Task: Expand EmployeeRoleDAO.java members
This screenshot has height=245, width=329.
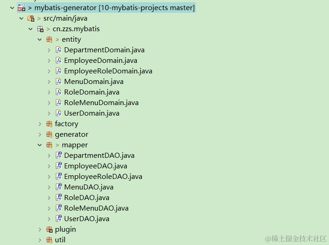Action: pos(49,177)
